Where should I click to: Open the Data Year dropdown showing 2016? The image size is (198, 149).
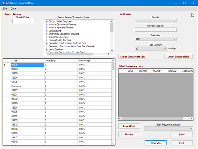point(156,39)
